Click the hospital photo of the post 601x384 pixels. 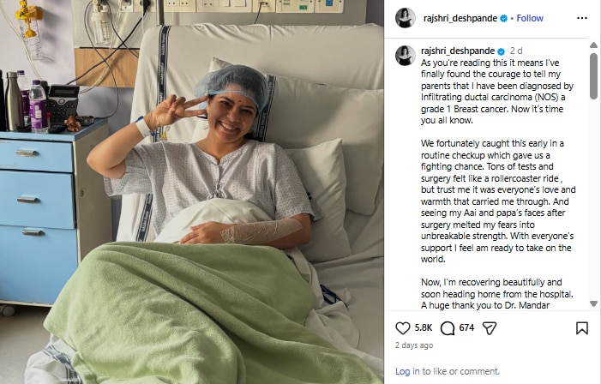[x=192, y=192]
